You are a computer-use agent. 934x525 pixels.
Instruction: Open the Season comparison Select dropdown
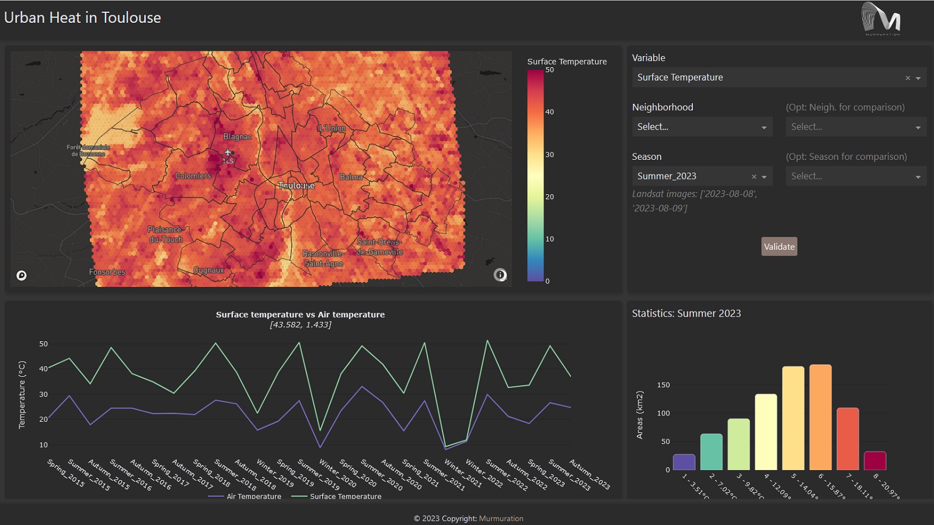coord(856,176)
